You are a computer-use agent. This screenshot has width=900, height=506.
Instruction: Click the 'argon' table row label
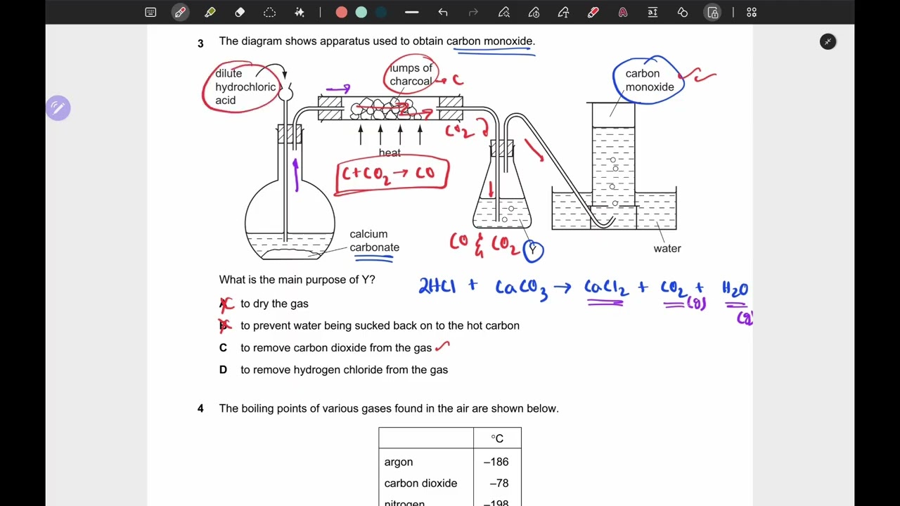399,462
